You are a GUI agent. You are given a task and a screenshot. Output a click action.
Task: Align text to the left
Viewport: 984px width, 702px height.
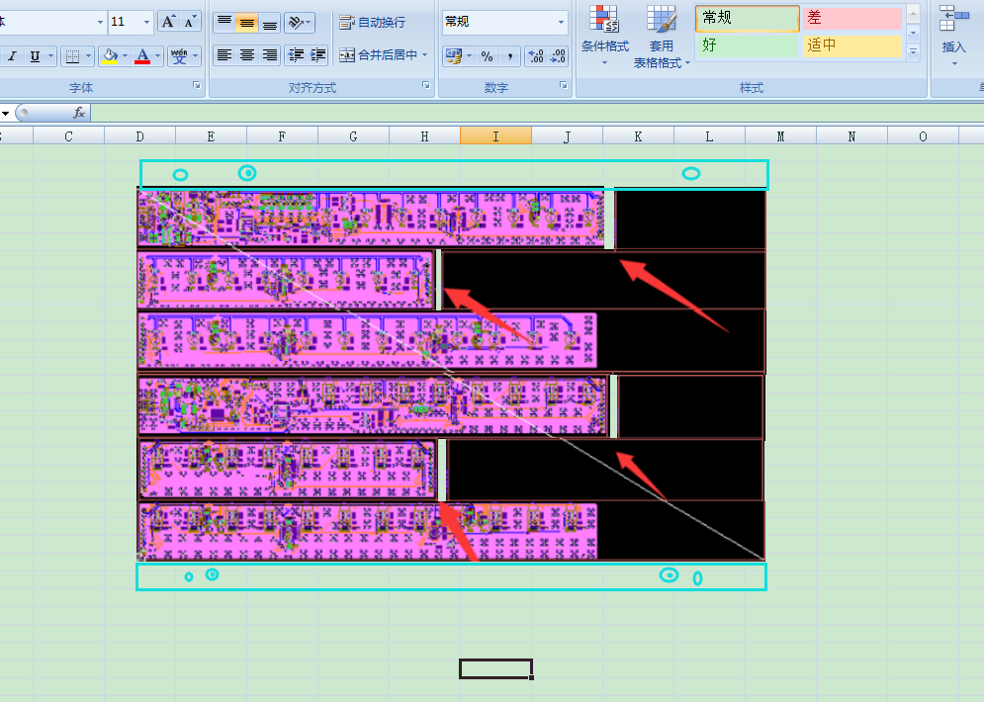tap(224, 55)
